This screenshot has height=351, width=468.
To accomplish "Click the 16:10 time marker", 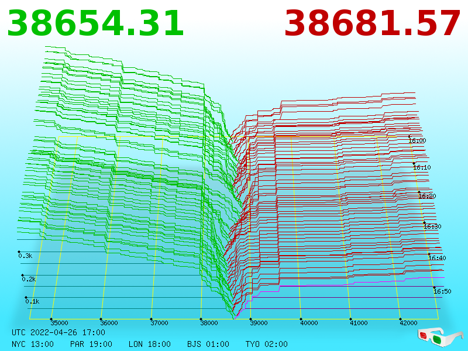I will click(x=422, y=167).
